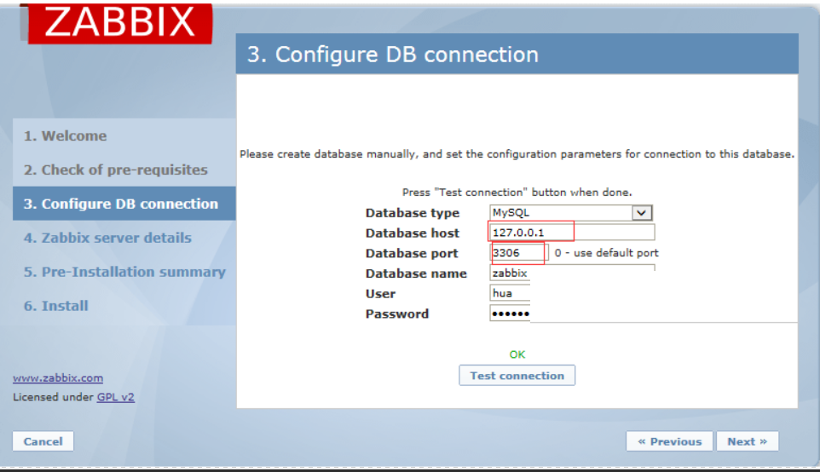The image size is (820, 472).
Task: Click the Database host field with 127.0.0.1
Action: 572,233
